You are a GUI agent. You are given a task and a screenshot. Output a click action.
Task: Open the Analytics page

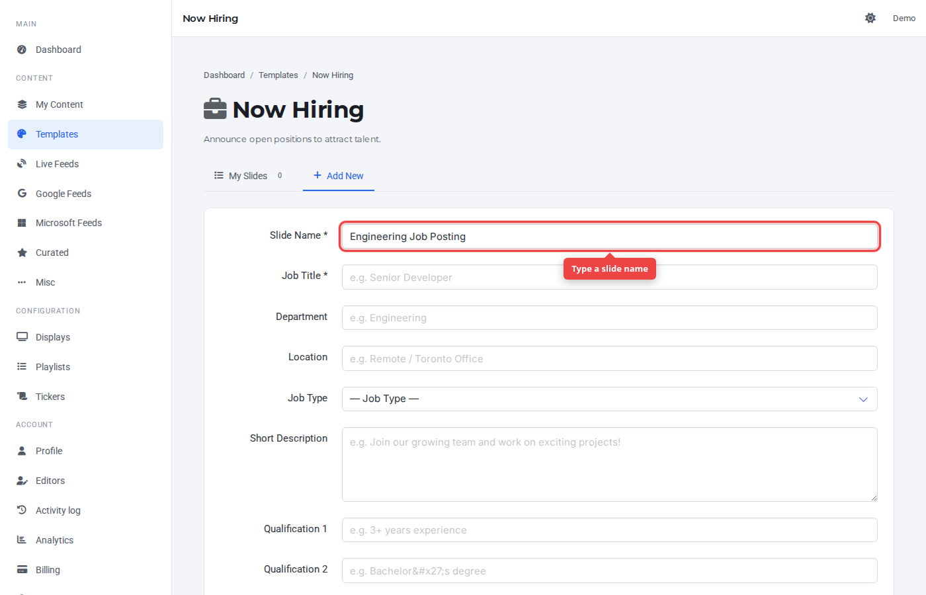point(85,540)
